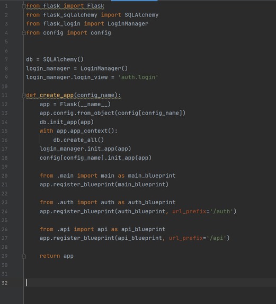Click app.register_blueprint(main_blueprint) line
This screenshot has width=276, height=304.
104,185
